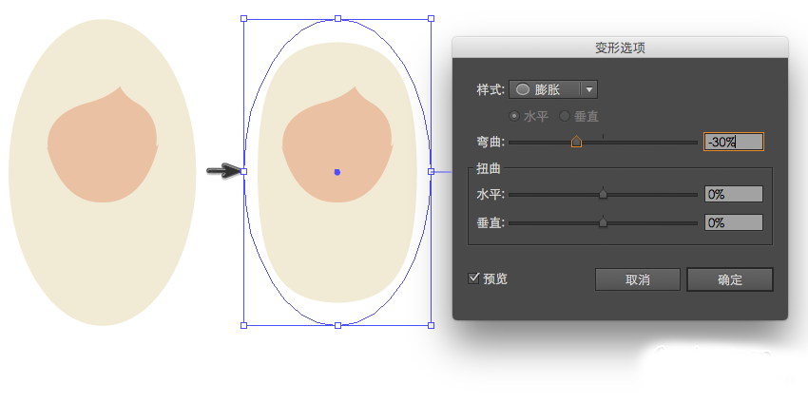Click the 取消 cancel button
The image size is (808, 403).
[638, 279]
